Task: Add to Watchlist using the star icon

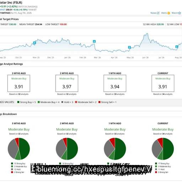Action: tap(180, 13)
